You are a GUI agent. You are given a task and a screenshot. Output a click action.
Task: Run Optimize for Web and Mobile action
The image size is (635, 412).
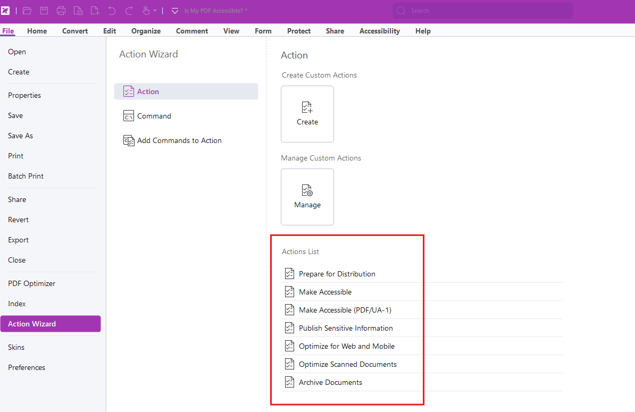347,347
